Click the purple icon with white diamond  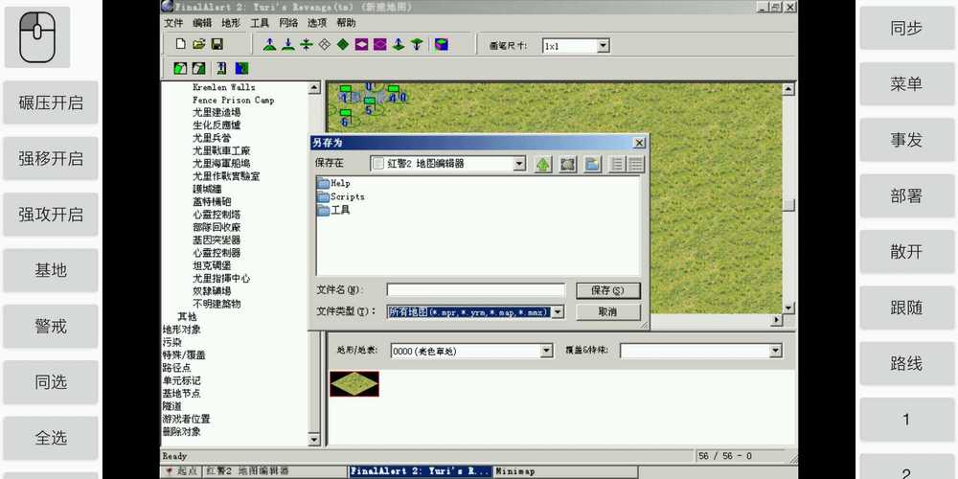point(362,45)
